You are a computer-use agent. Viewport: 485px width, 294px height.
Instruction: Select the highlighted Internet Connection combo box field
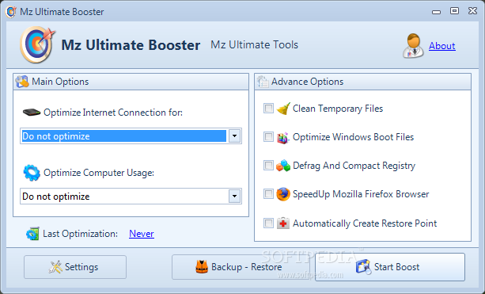[x=131, y=136]
